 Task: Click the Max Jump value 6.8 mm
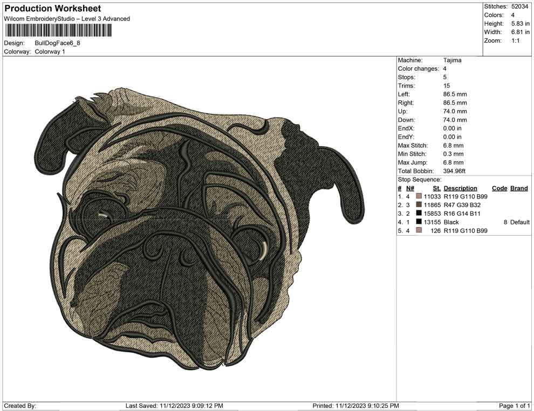(453, 162)
